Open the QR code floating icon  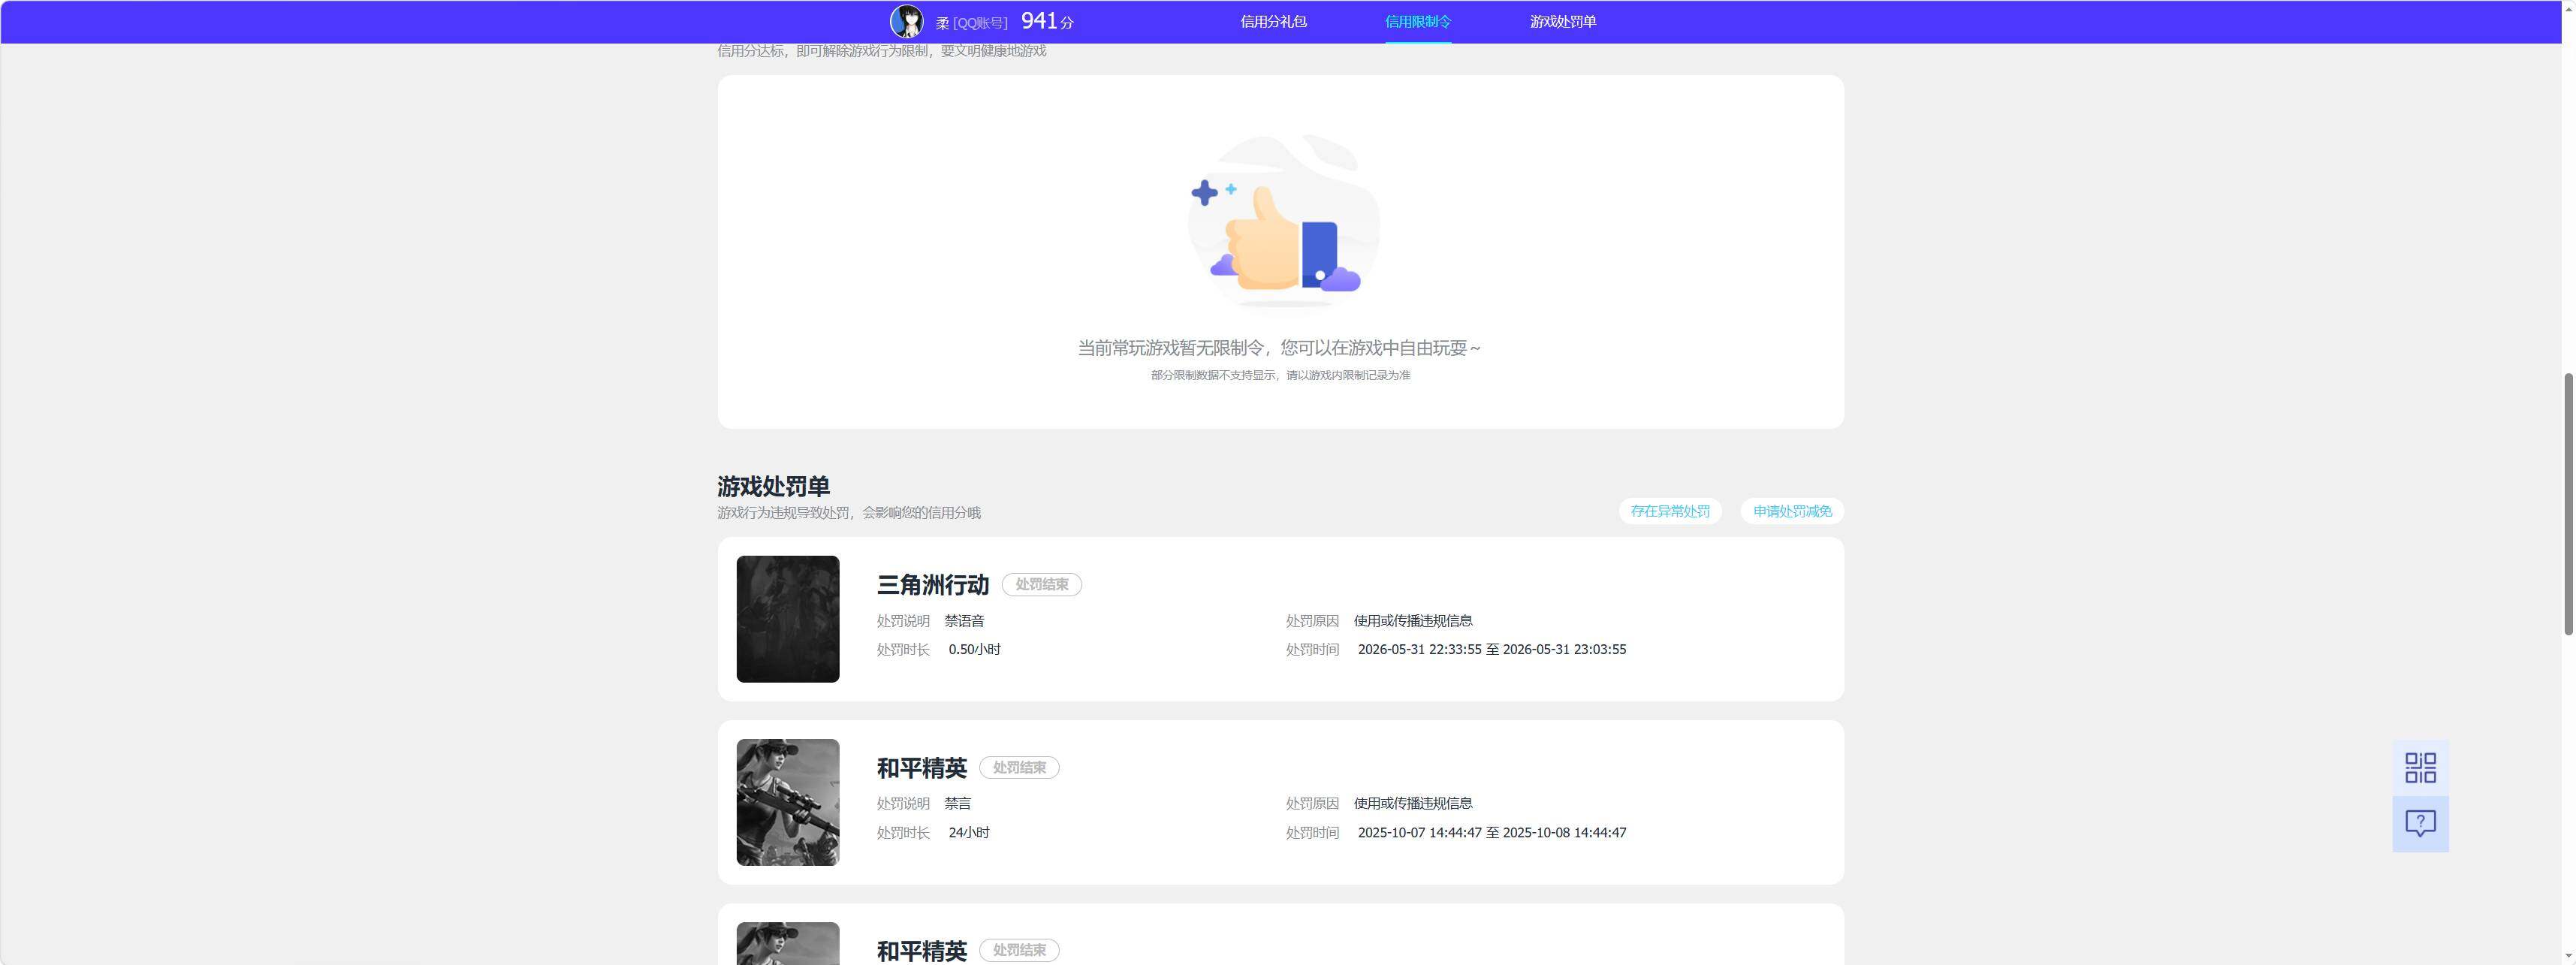tap(2420, 768)
